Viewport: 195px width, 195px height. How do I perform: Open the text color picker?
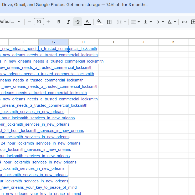point(87,22)
